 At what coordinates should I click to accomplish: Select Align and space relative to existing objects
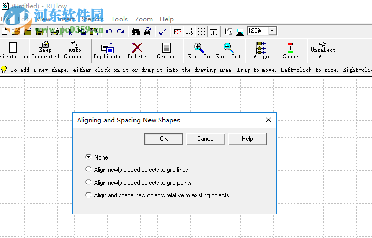click(88, 195)
